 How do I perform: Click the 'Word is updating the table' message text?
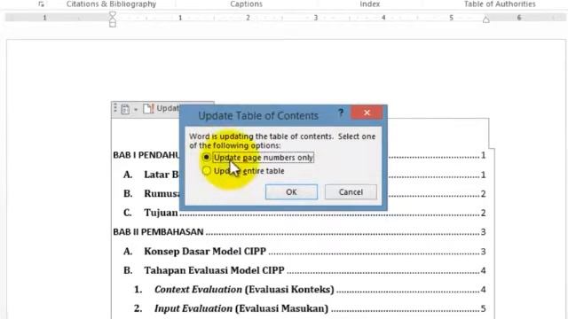(282, 141)
